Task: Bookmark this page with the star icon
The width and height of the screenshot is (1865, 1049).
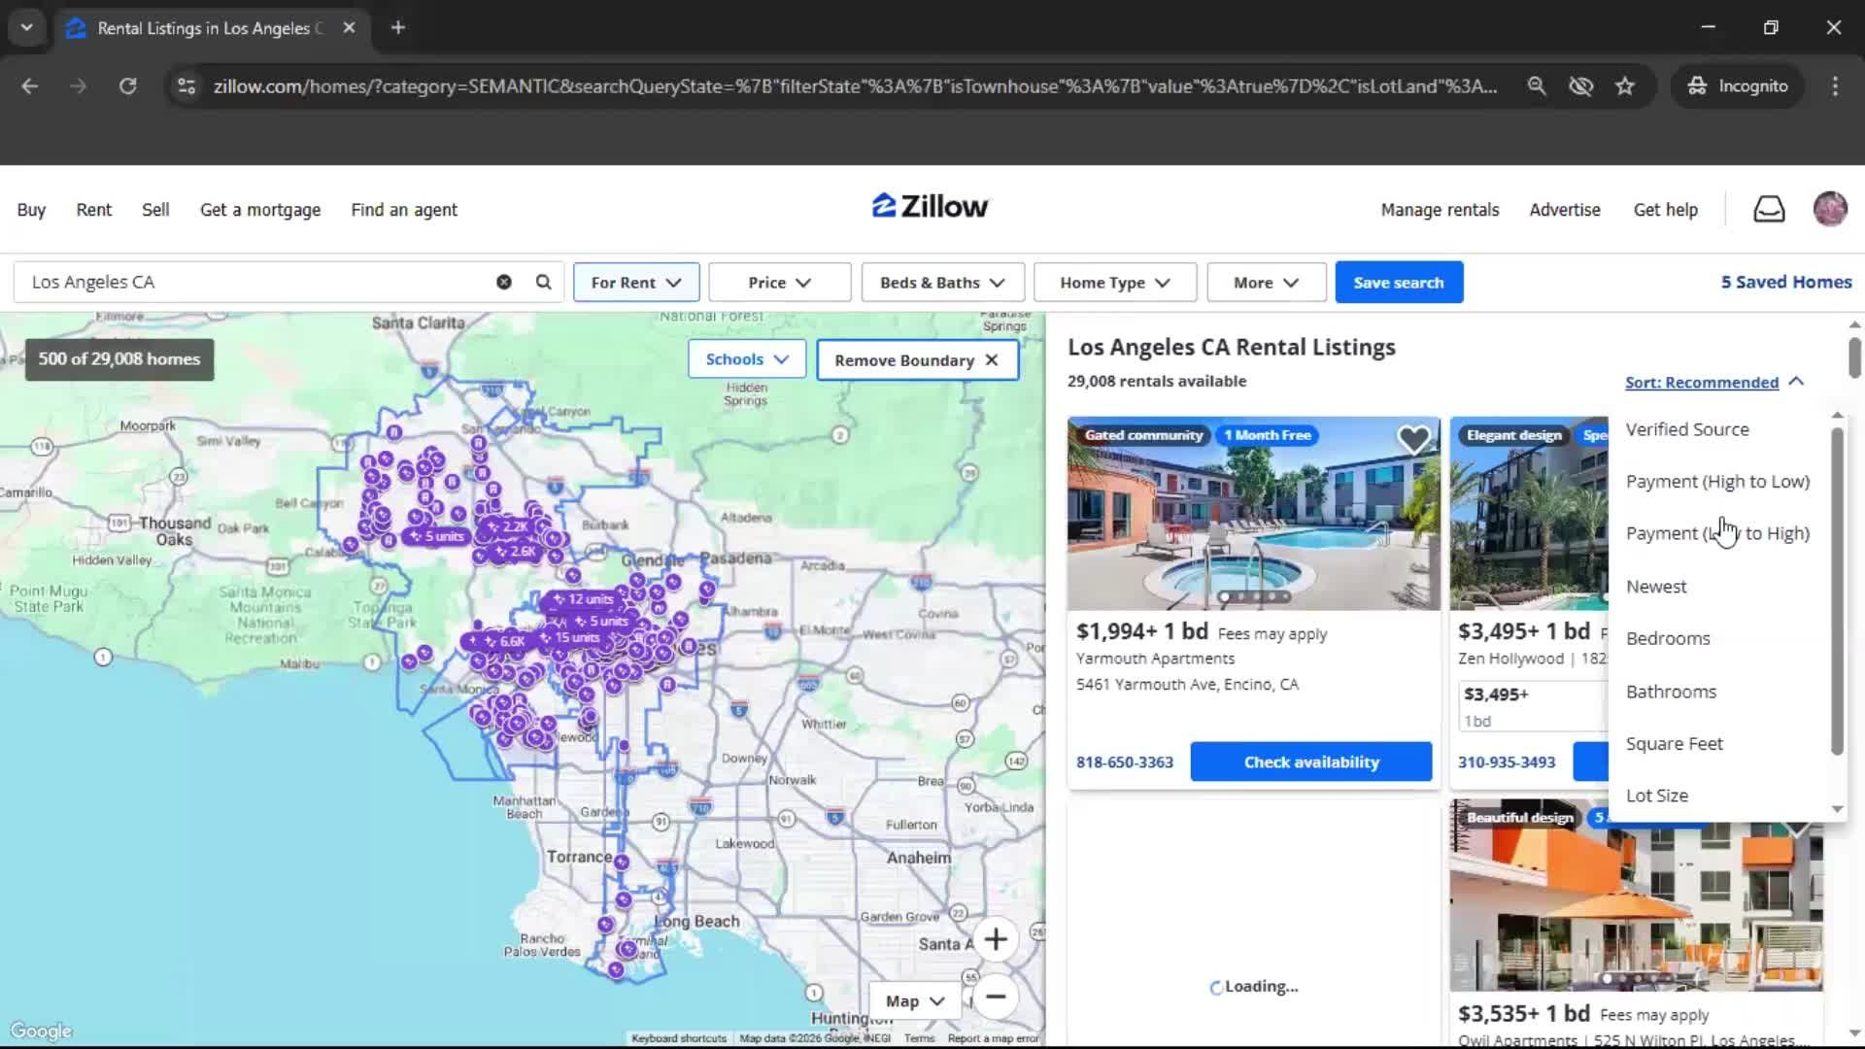Action: (1625, 86)
